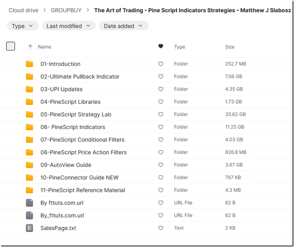Open the 03-UPI Updates name
The height and width of the screenshot is (247, 294).
coord(61,89)
